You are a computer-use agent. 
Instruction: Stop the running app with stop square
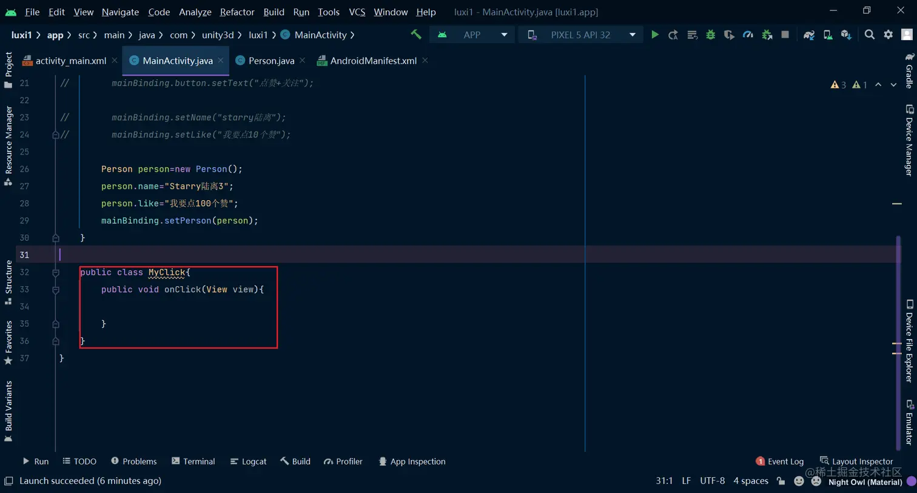pyautogui.click(x=785, y=35)
